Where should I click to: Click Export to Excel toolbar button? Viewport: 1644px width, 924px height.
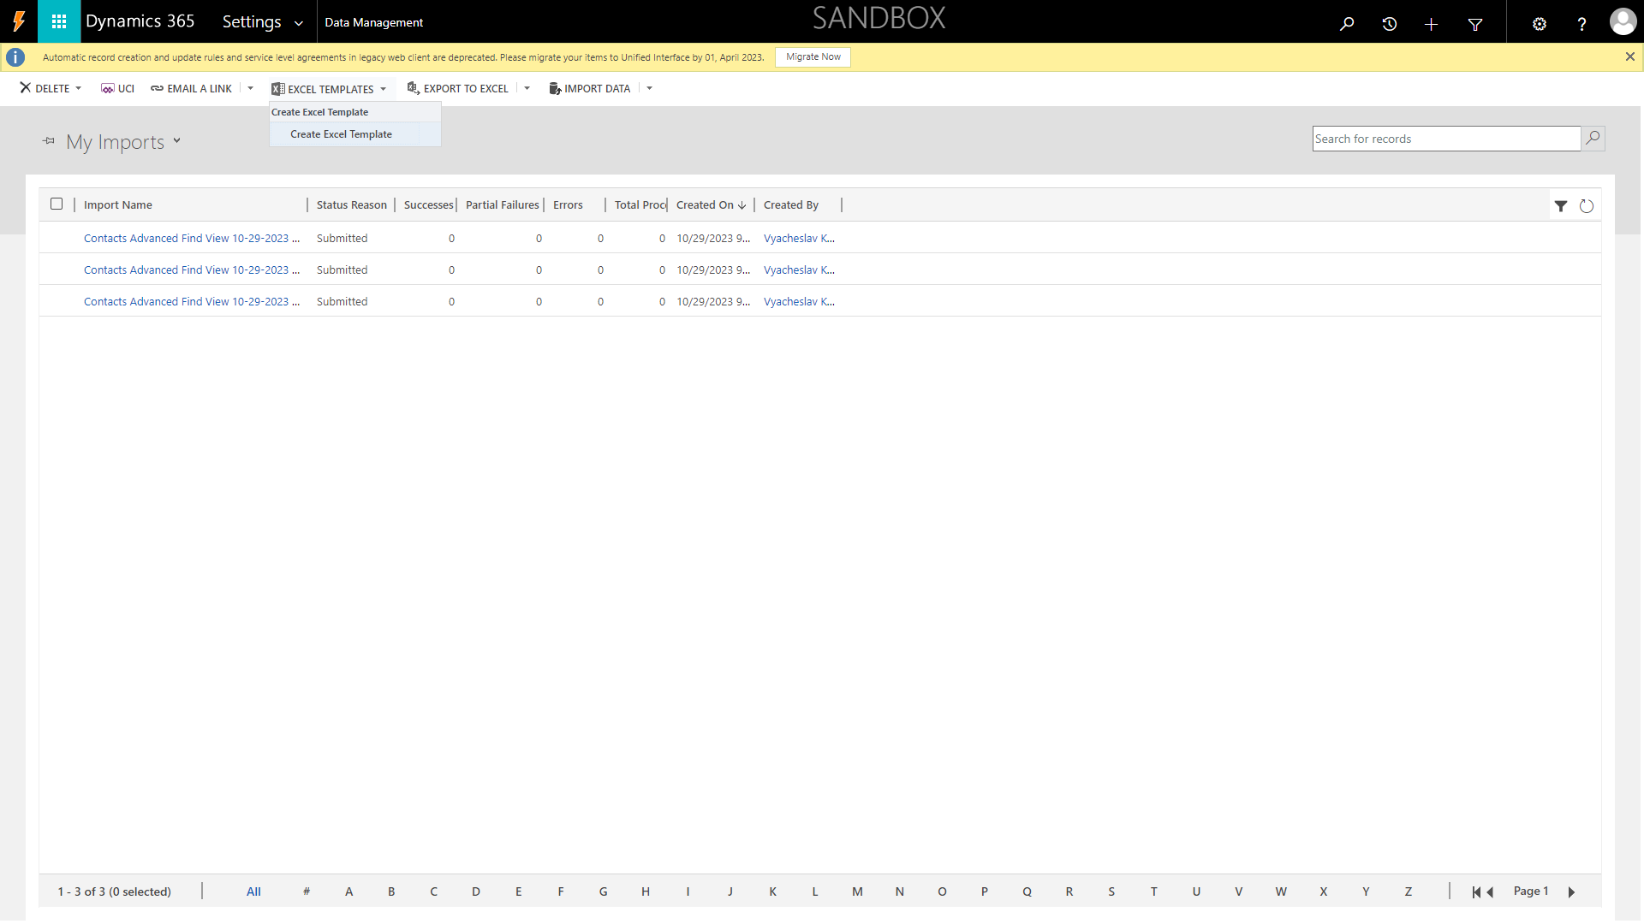(x=457, y=88)
